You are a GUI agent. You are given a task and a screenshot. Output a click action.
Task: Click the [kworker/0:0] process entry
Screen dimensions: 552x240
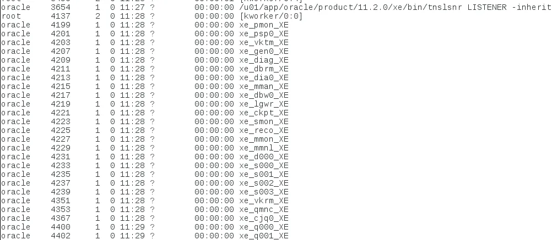(x=270, y=16)
